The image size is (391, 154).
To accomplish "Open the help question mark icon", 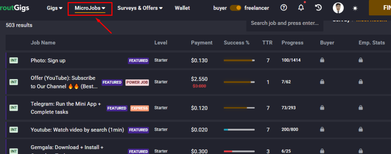I will click(283, 8).
